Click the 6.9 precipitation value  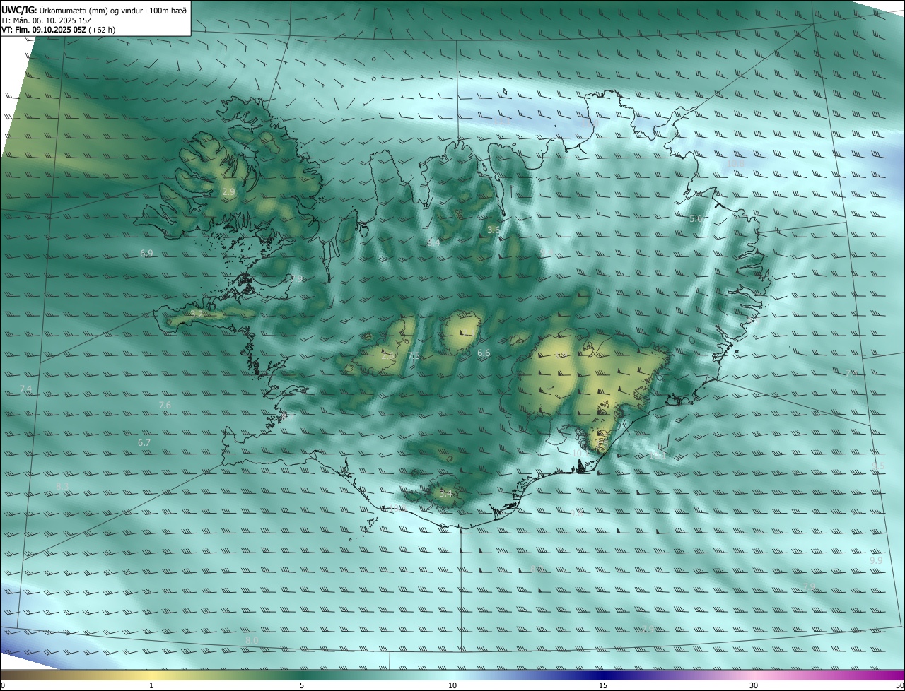point(146,253)
